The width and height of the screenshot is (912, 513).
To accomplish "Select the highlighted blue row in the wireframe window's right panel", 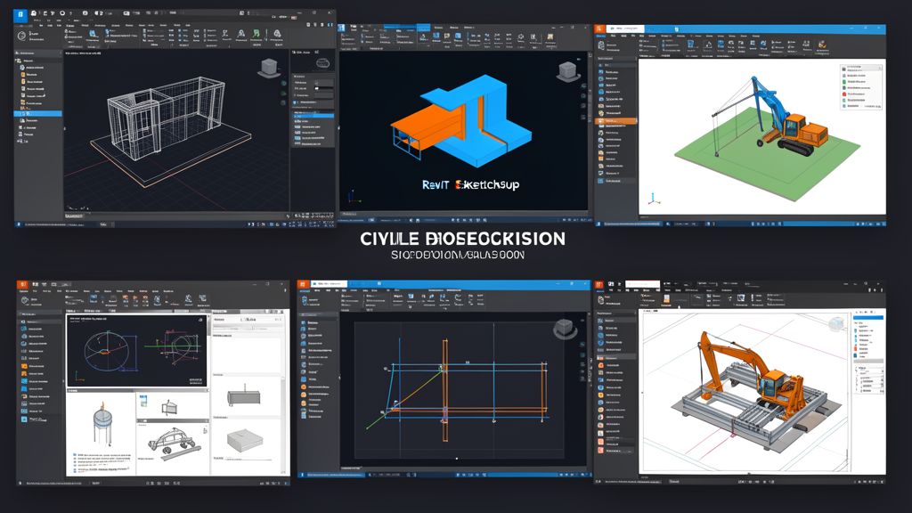I will click(313, 117).
